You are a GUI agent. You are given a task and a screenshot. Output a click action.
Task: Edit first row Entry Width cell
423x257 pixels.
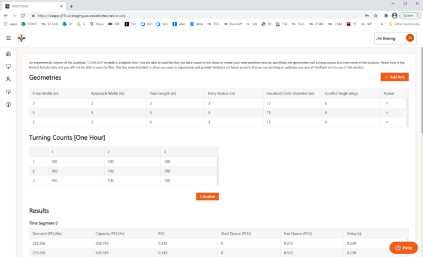[58, 103]
